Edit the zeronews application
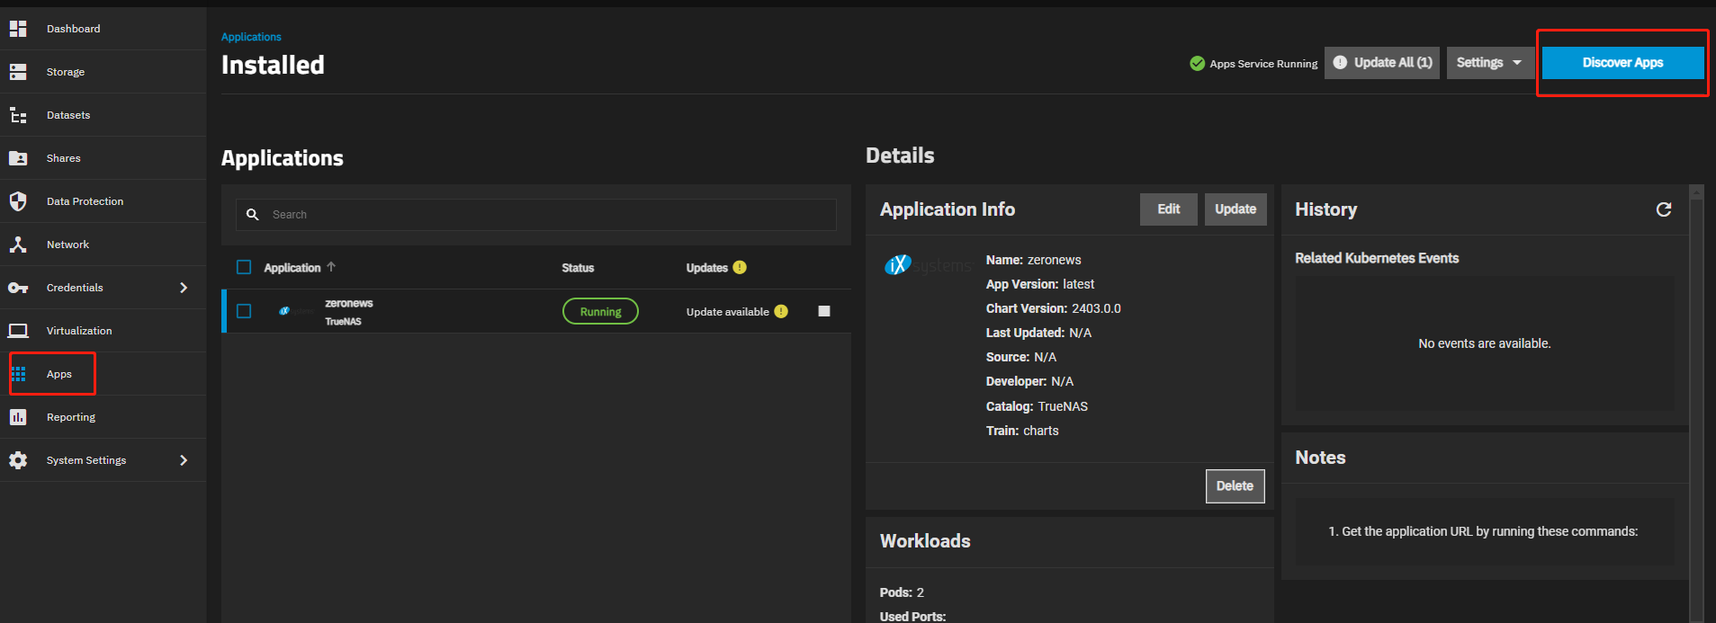The width and height of the screenshot is (1716, 623). (1169, 209)
